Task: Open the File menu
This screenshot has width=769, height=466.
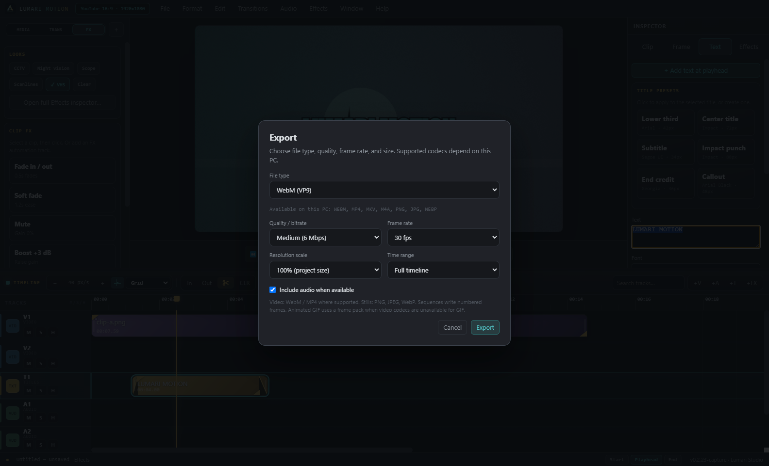Action: pos(165,9)
